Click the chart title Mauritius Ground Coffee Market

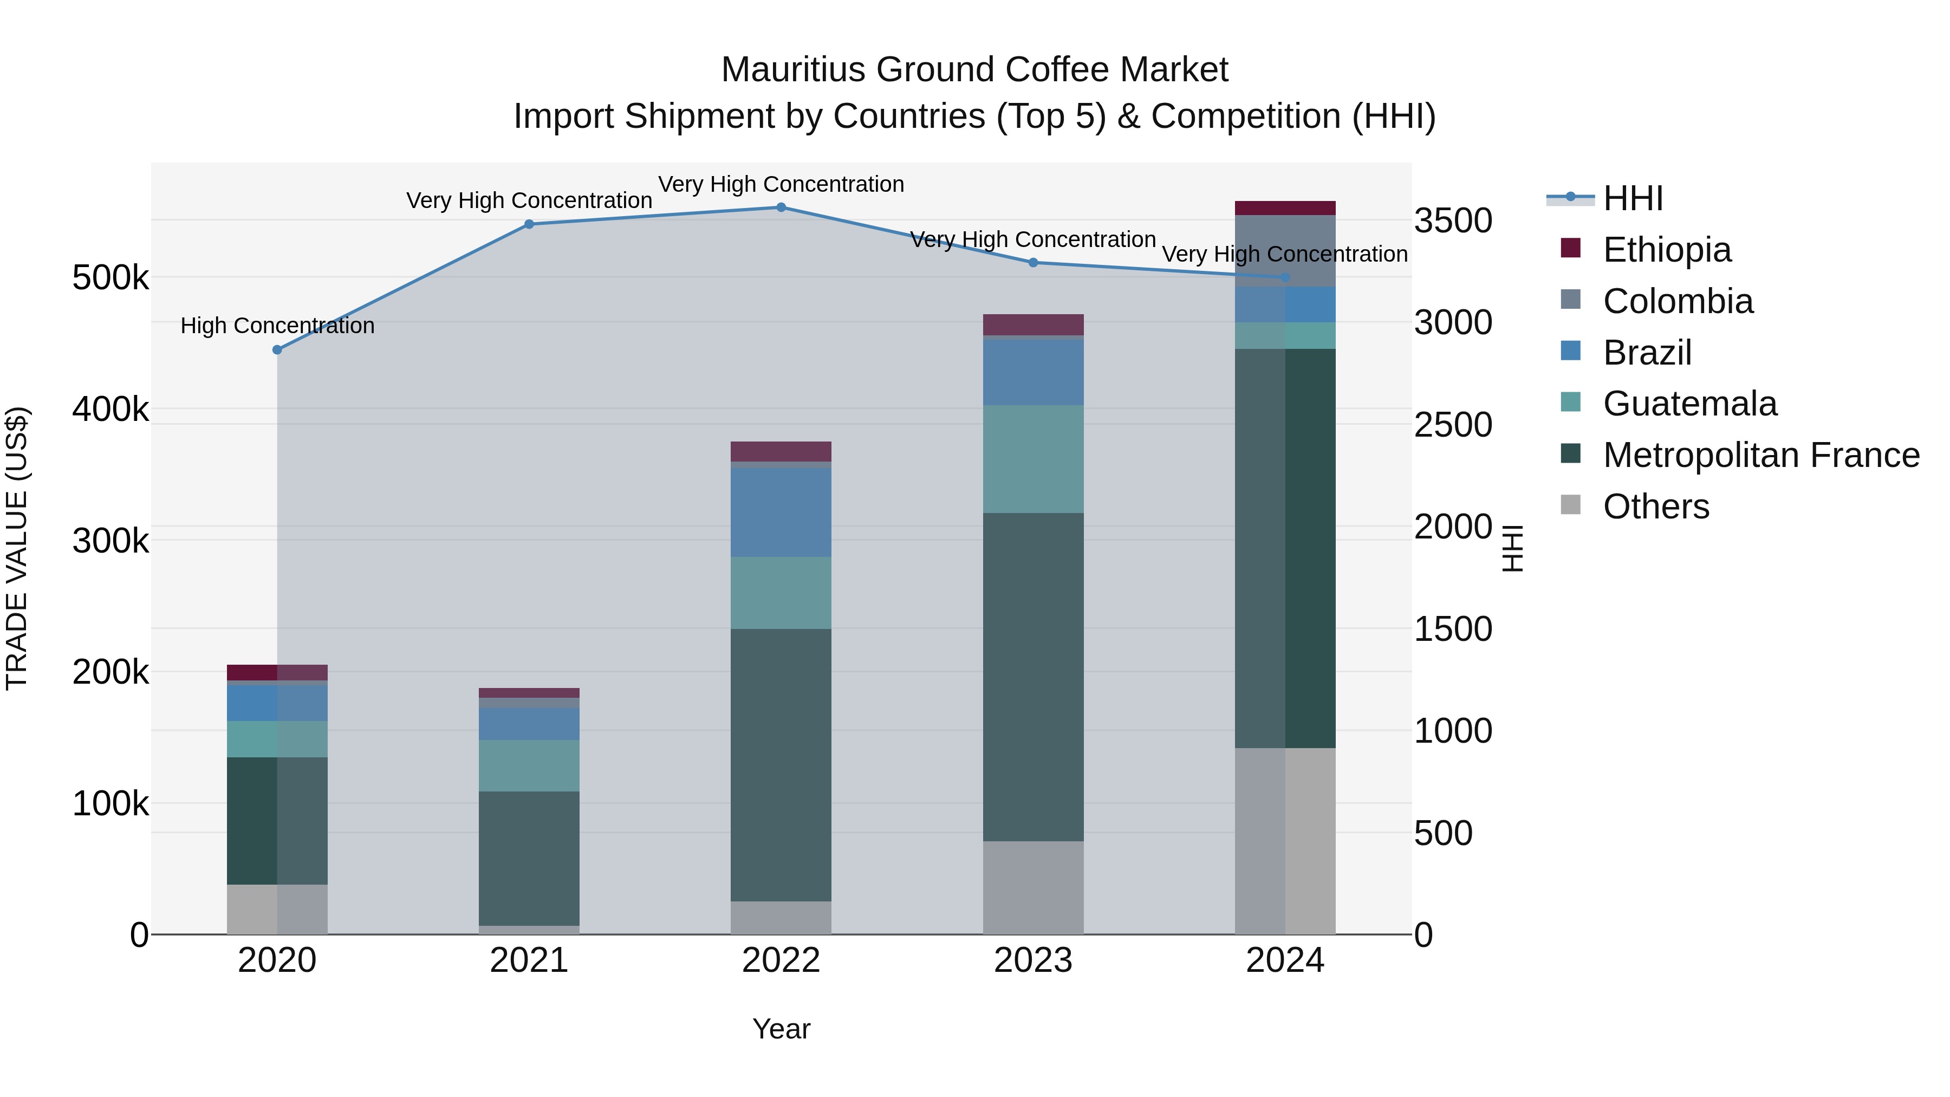[x=975, y=70]
